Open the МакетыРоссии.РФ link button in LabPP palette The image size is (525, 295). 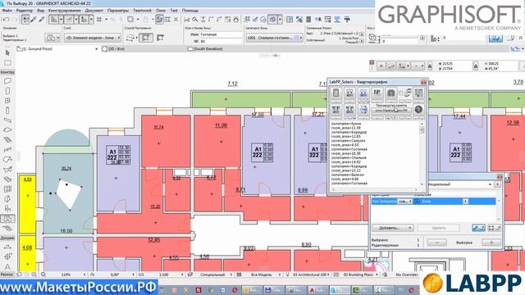click(391, 110)
